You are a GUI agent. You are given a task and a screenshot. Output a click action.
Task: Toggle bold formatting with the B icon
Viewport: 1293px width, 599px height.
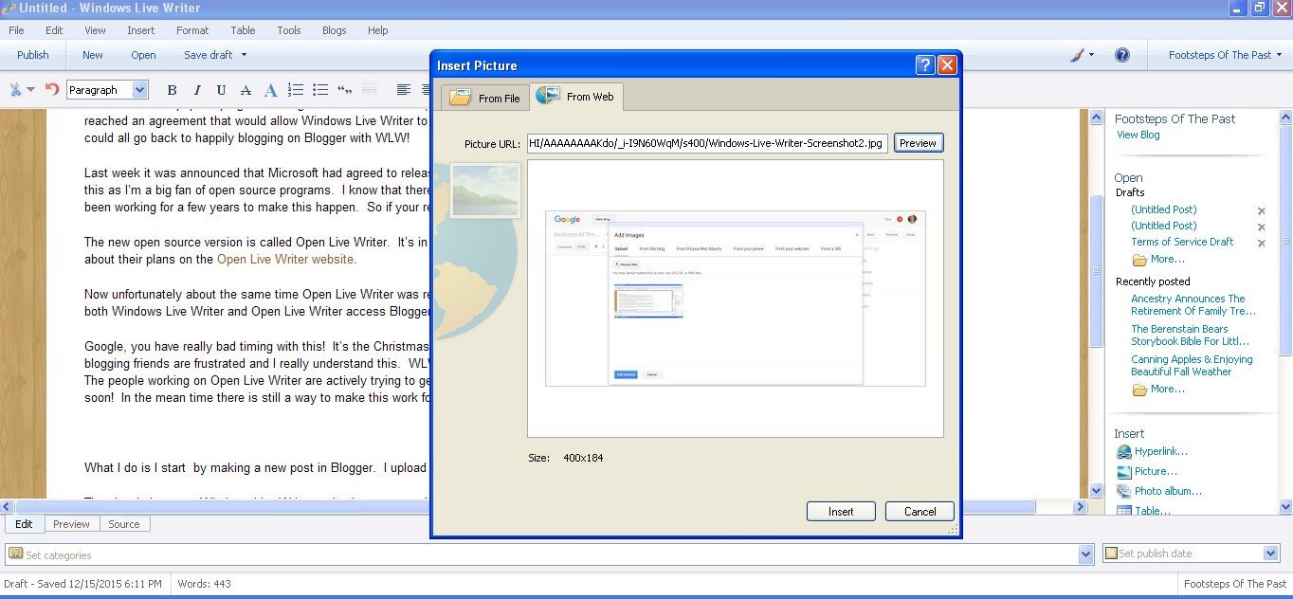pyautogui.click(x=172, y=90)
